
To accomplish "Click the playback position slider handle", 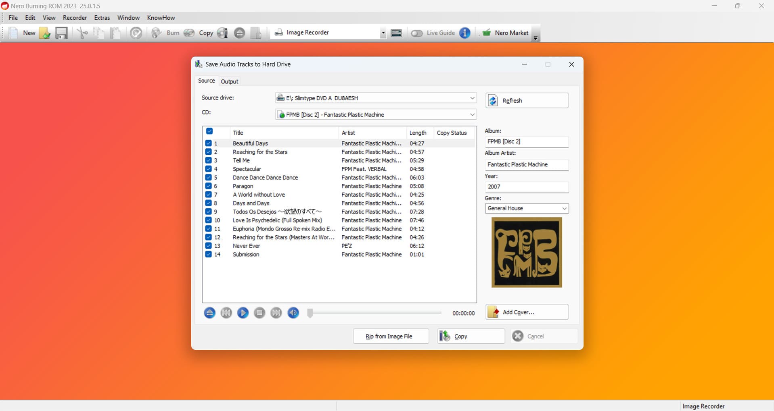I will [310, 313].
